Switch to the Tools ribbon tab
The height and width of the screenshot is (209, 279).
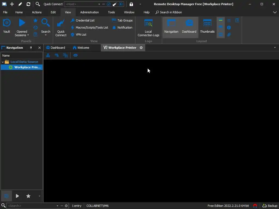(111, 12)
